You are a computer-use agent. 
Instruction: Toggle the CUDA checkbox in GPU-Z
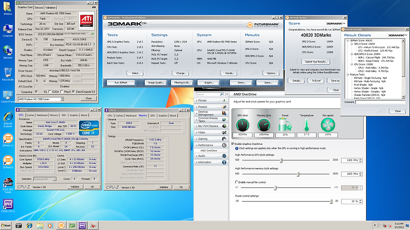click(50, 91)
